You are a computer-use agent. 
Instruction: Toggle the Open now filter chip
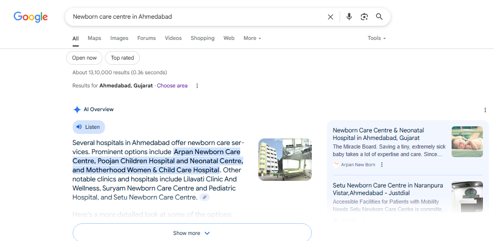click(84, 58)
